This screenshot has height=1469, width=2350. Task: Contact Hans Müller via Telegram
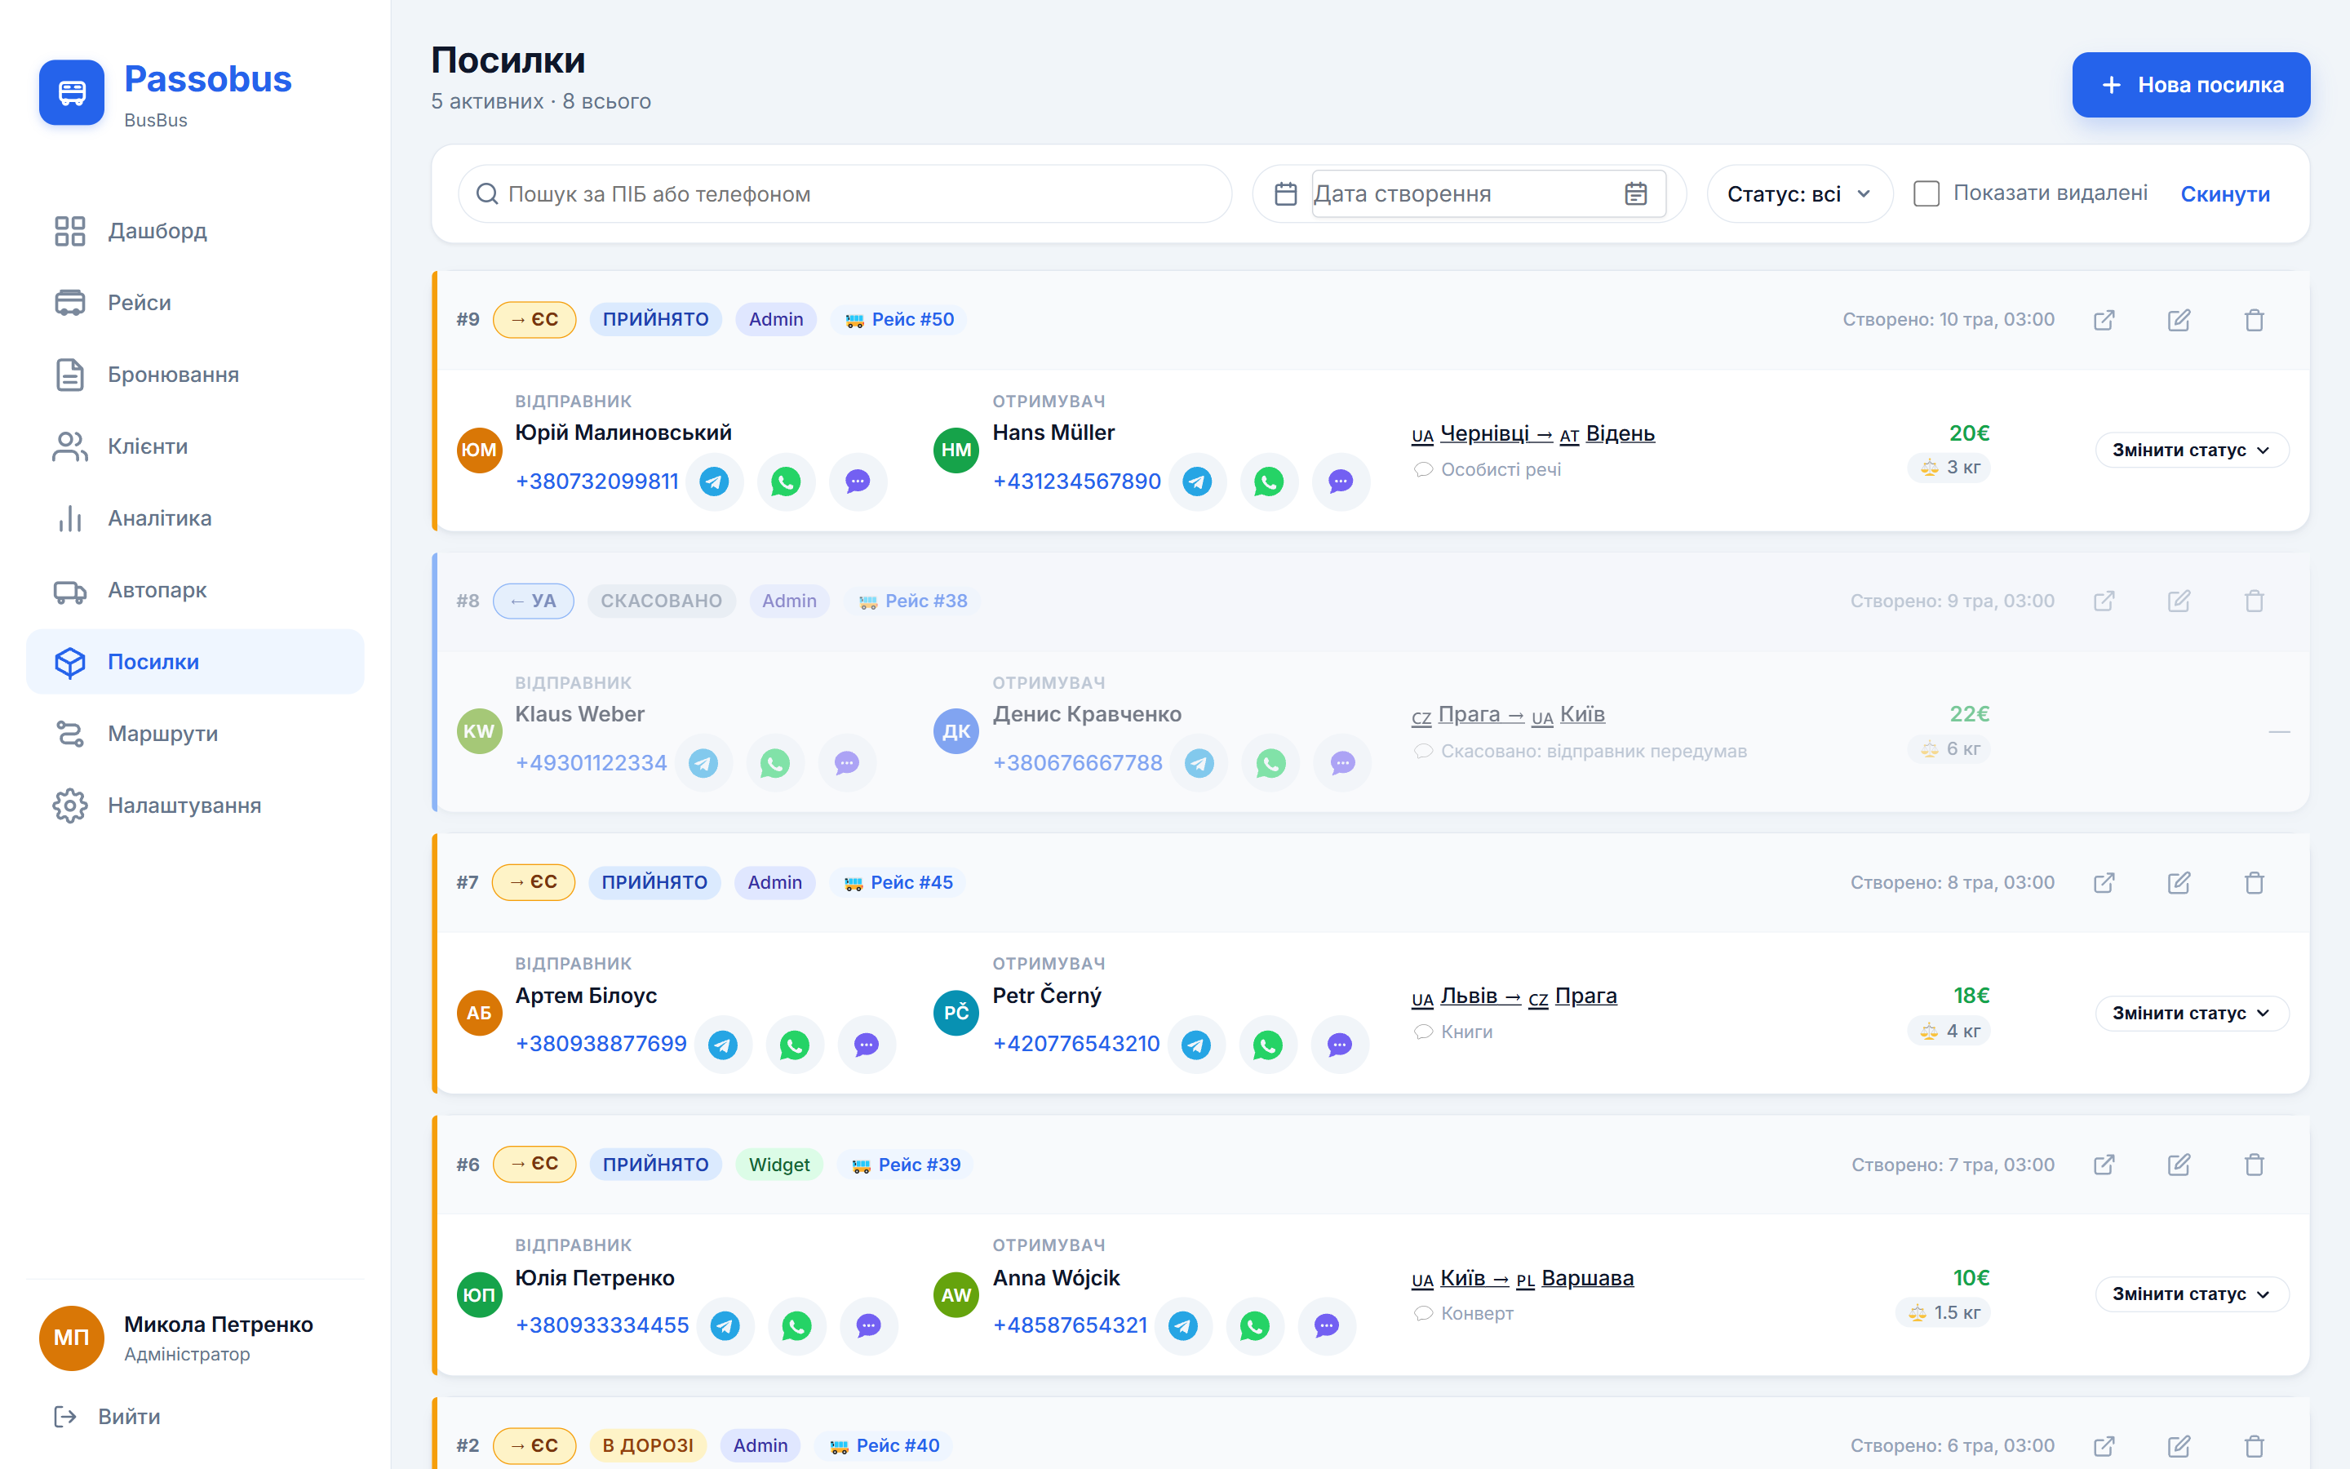pyautogui.click(x=1197, y=481)
